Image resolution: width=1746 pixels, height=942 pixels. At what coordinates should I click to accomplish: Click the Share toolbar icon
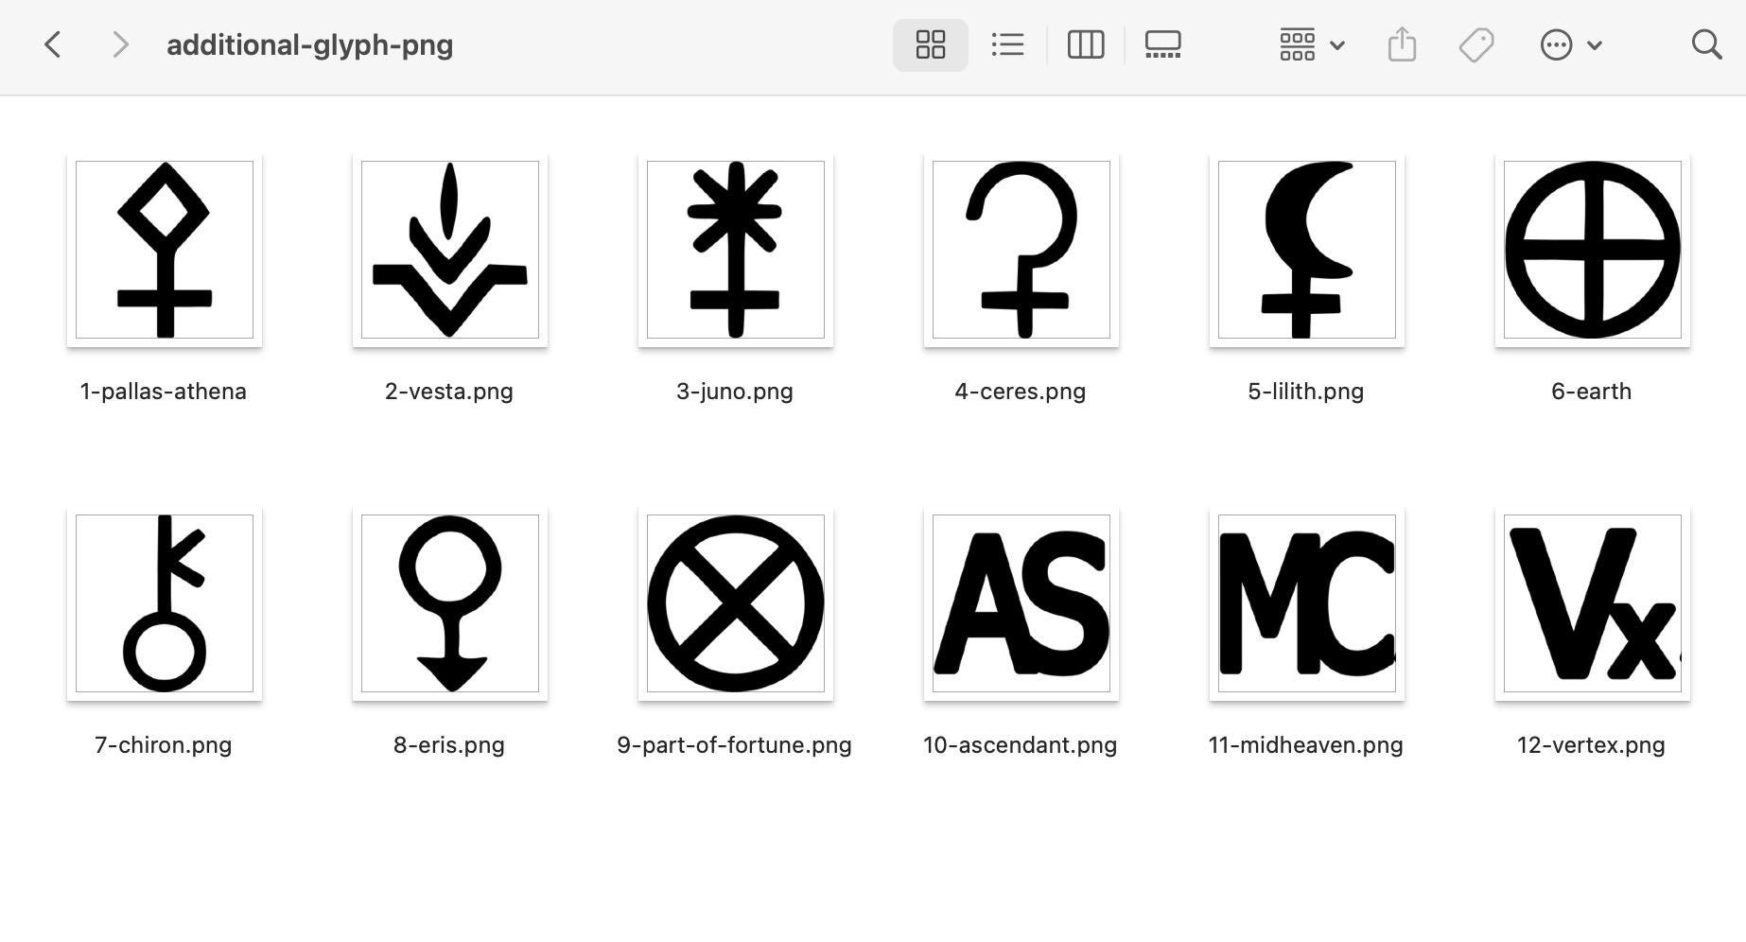[1402, 44]
